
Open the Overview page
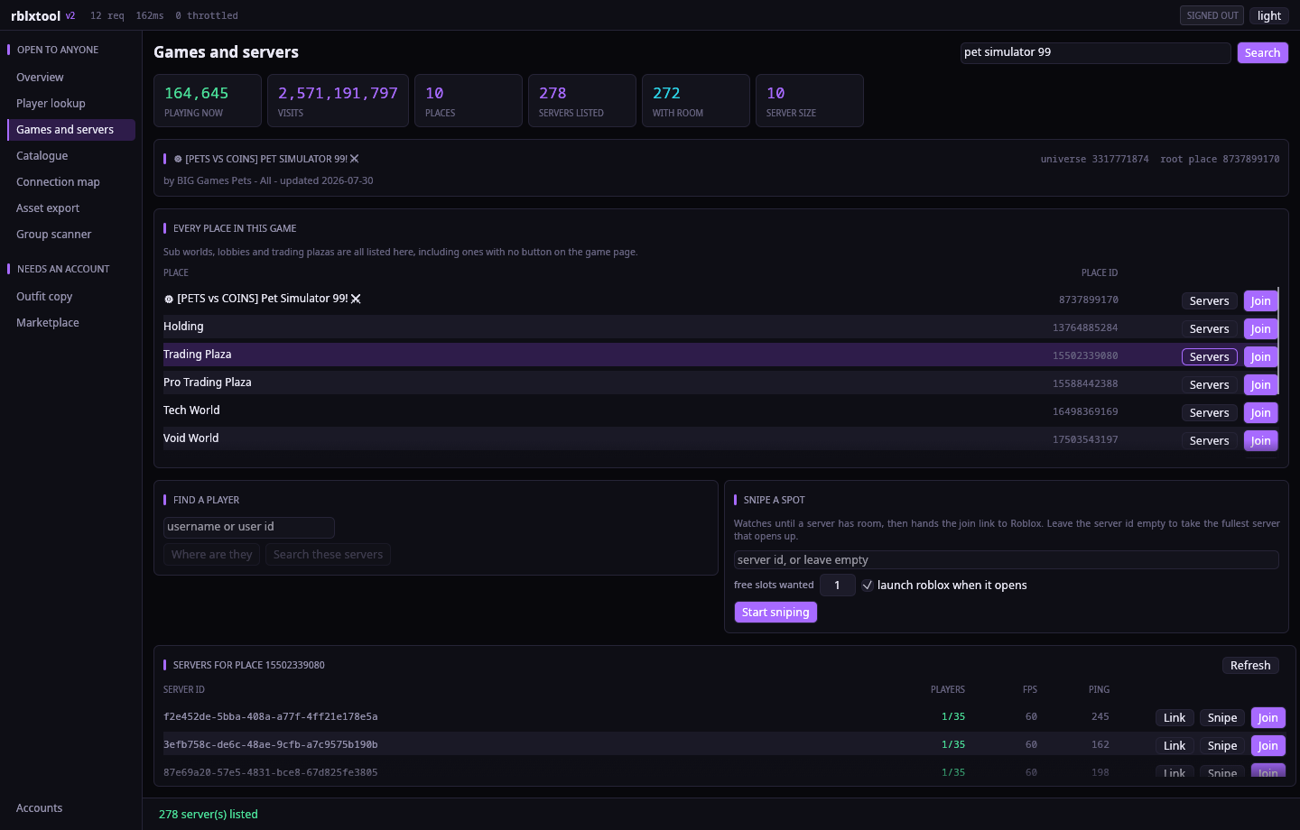70,78
